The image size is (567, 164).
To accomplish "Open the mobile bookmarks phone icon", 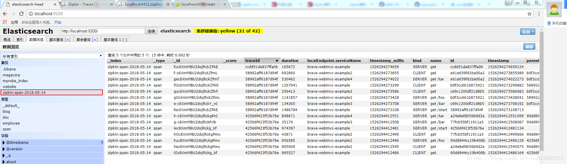I will 549,23.
